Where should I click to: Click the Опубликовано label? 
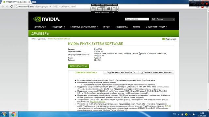(x=75, y=51)
